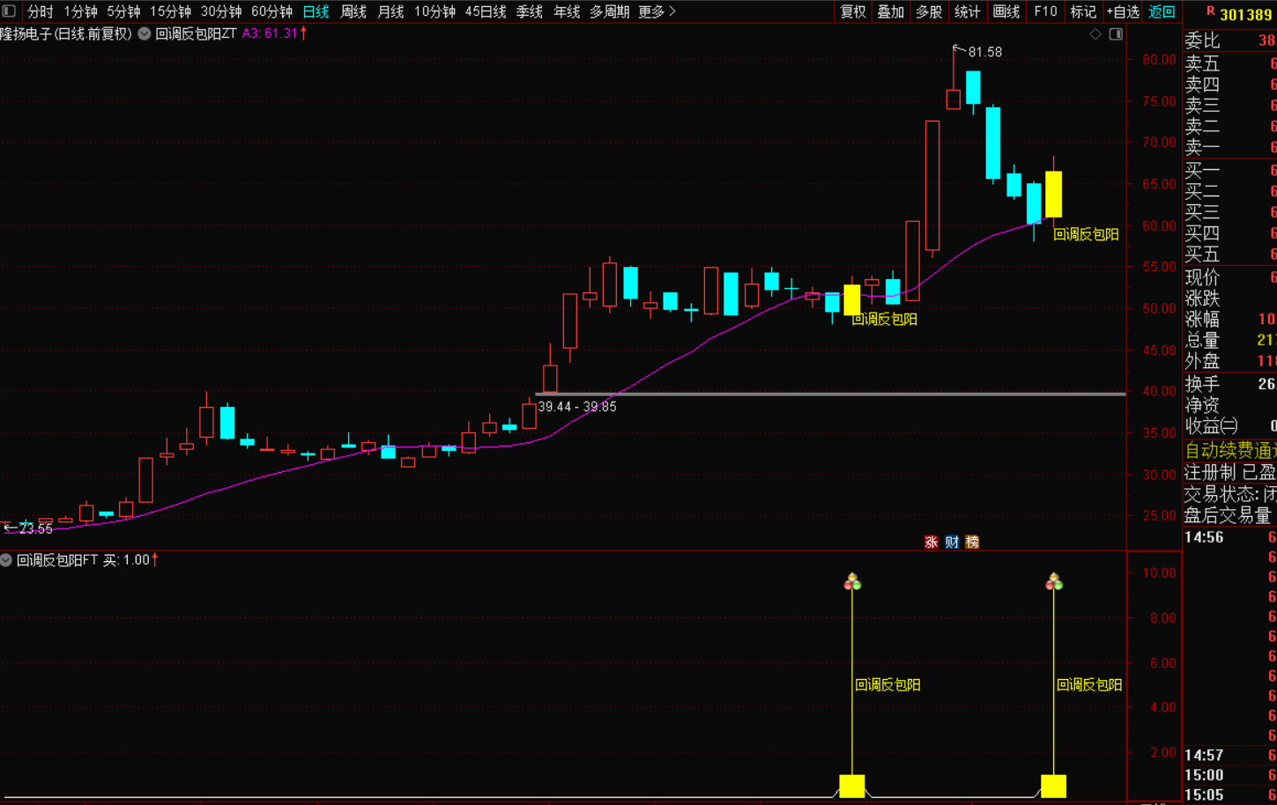The image size is (1277, 805).
Task: Click the 返回 back button
Action: point(1162,11)
